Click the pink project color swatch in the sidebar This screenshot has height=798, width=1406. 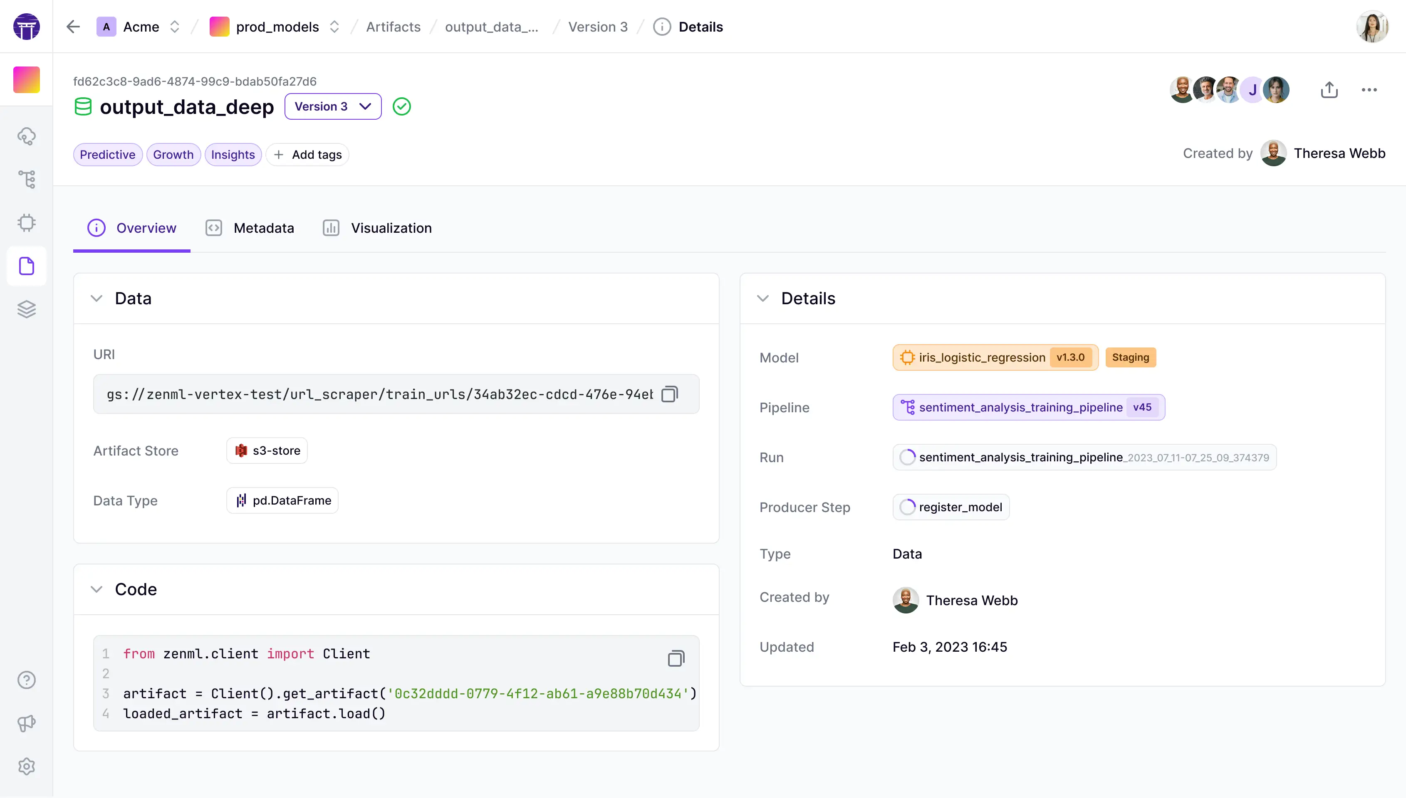[26, 79]
